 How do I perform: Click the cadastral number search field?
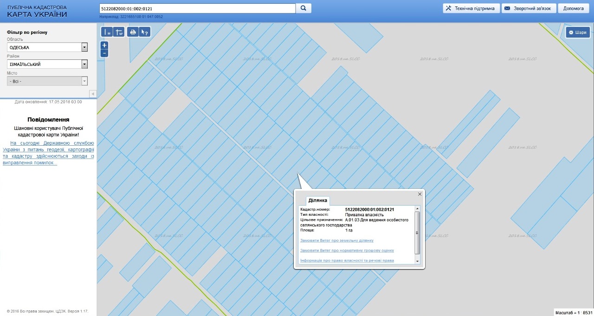(x=198, y=8)
